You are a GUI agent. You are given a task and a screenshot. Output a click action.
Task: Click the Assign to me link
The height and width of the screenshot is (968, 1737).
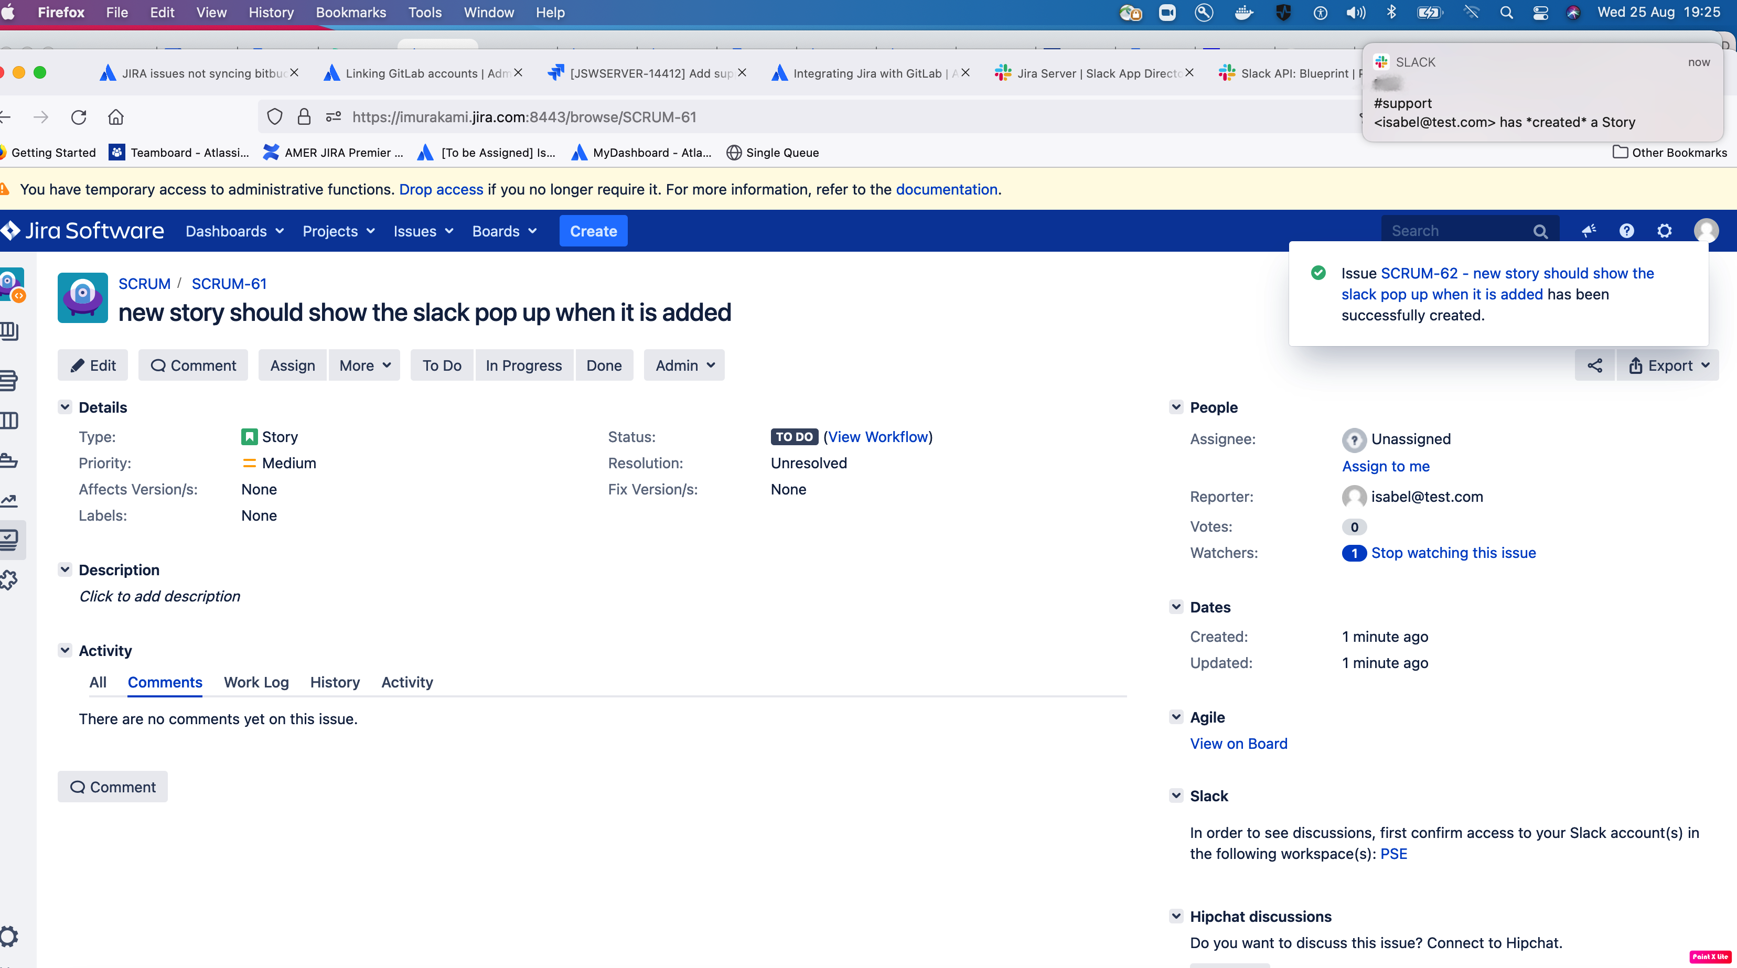(x=1385, y=466)
